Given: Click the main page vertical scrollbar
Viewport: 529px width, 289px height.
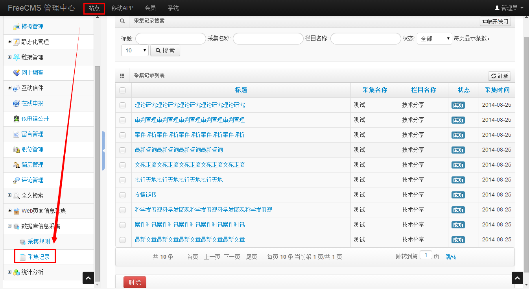Looking at the screenshot, I should coord(526,156).
